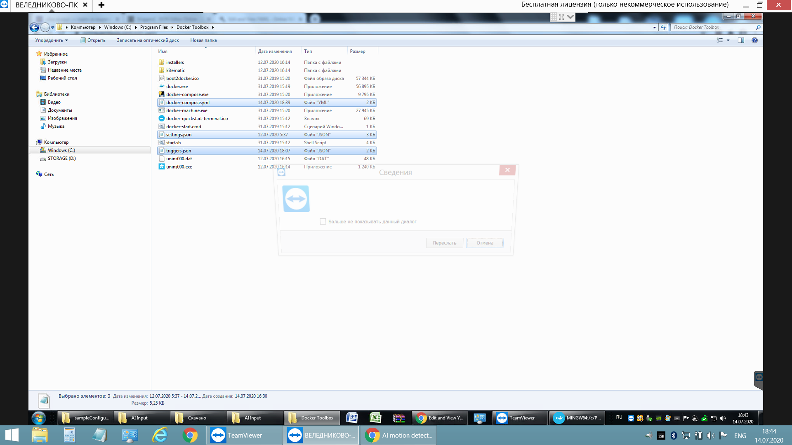Screen dimensions: 792x445
Task: Click the Docker Toolbox search field
Action: [713, 27]
